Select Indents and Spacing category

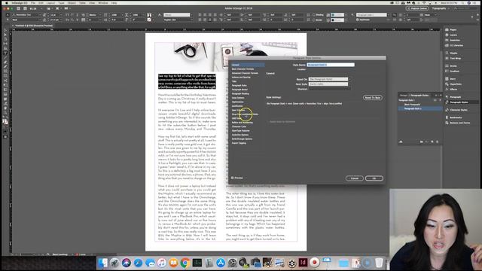241,78
